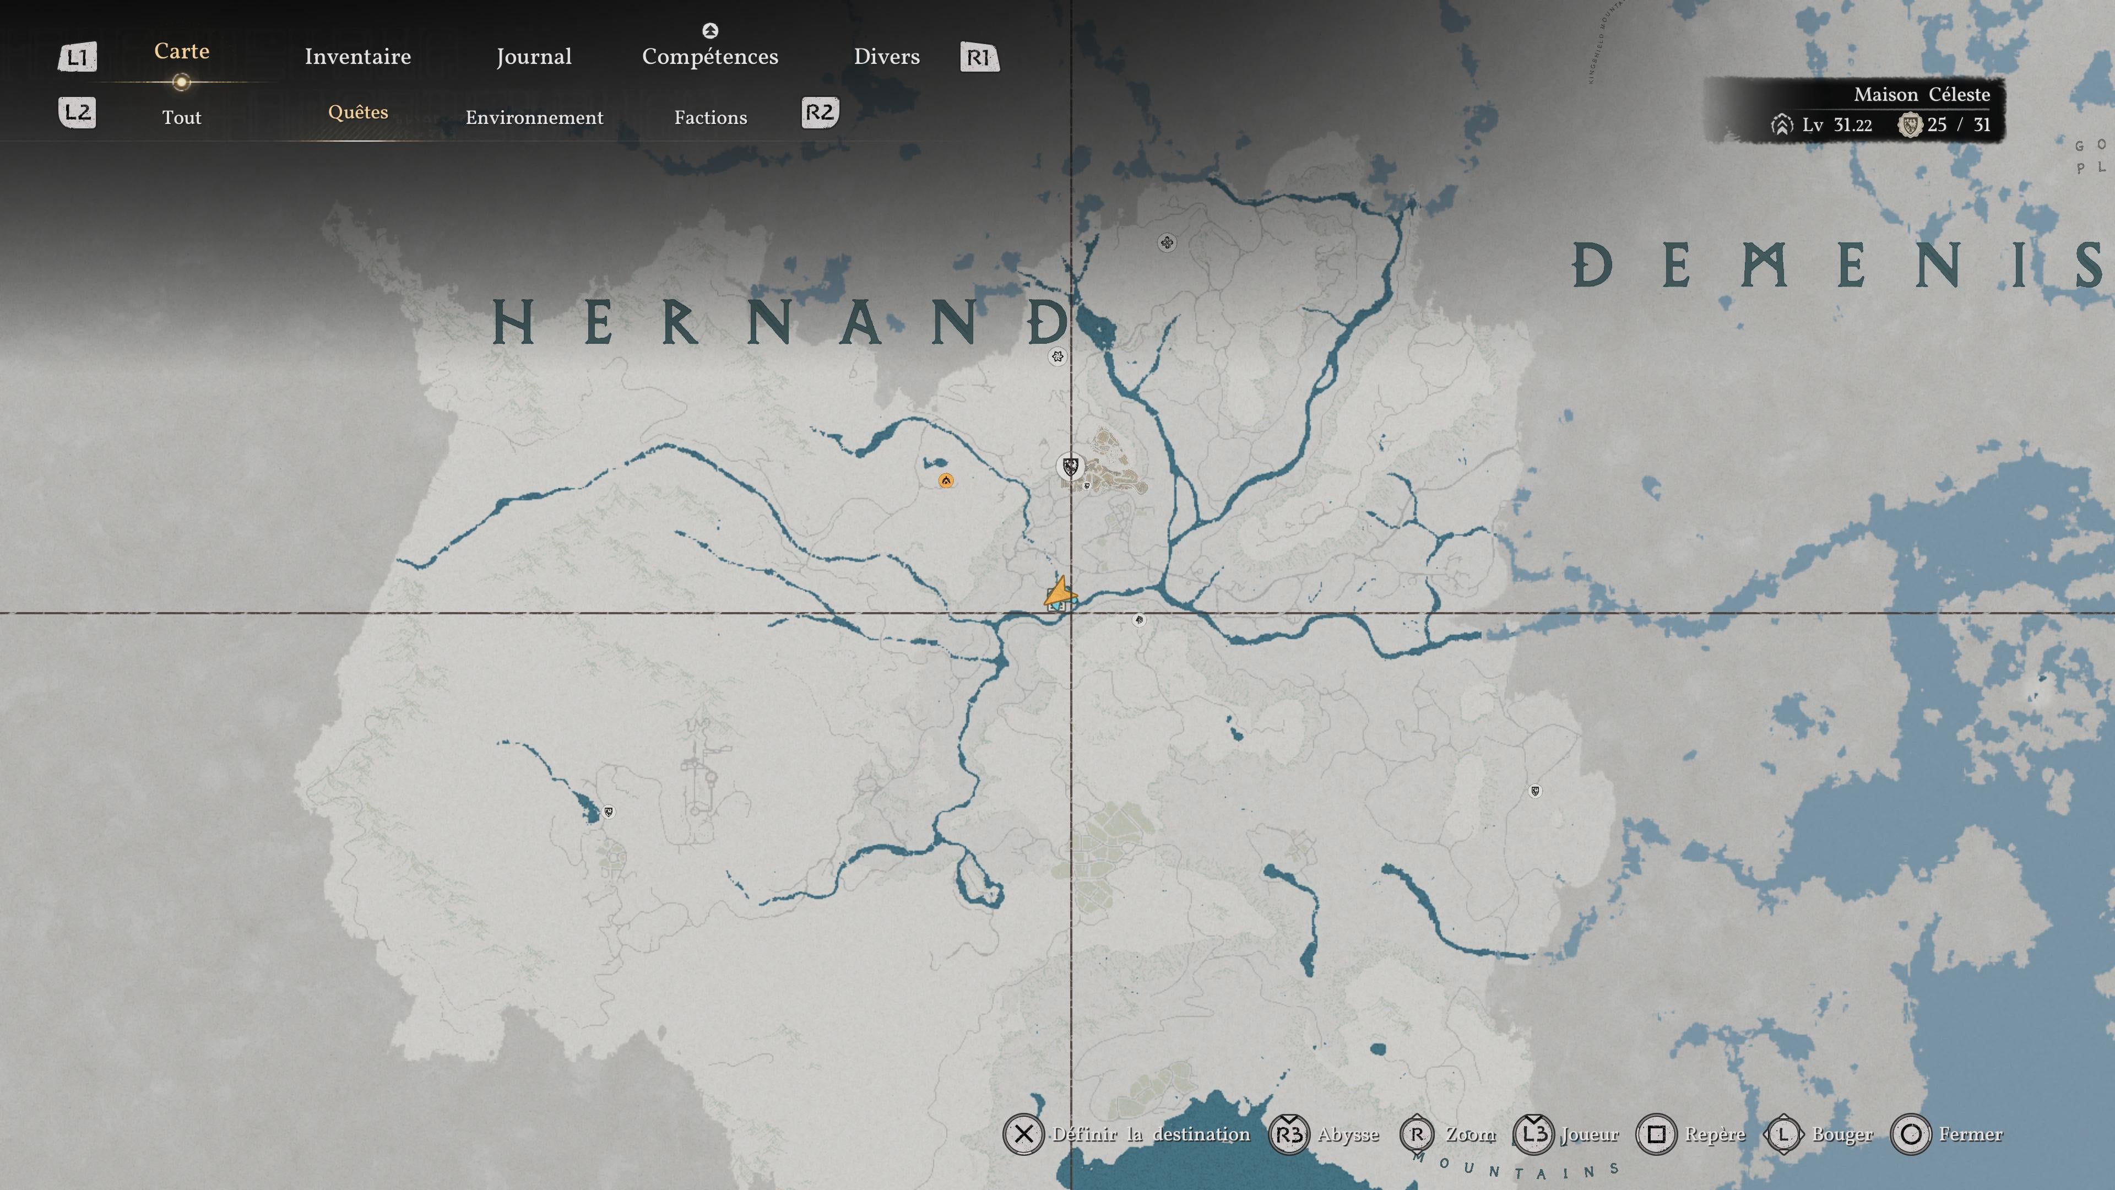The image size is (2115, 1190).
Task: Click the square button icon for Repère
Action: (x=1656, y=1134)
